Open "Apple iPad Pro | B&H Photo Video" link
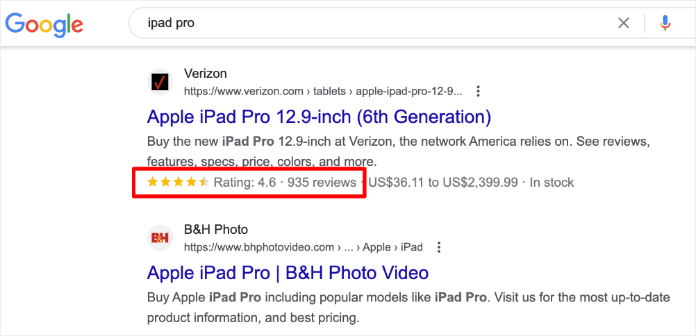This screenshot has height=336, width=696. tap(288, 272)
